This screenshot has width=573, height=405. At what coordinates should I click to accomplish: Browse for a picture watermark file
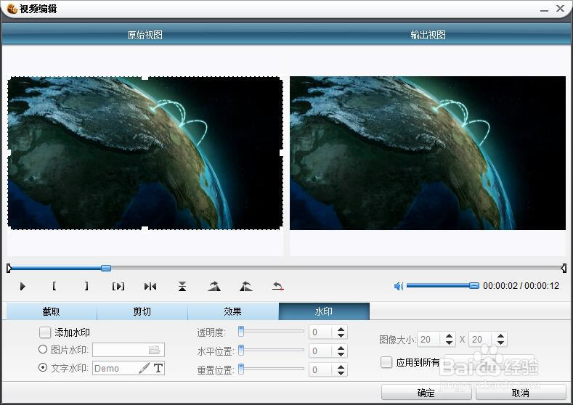point(155,350)
